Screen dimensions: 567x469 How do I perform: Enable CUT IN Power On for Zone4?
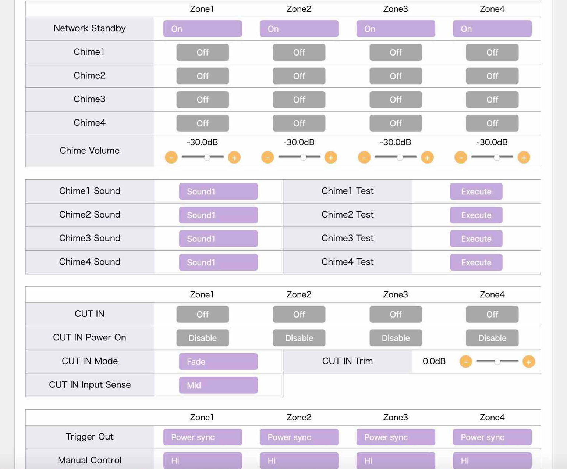click(492, 338)
